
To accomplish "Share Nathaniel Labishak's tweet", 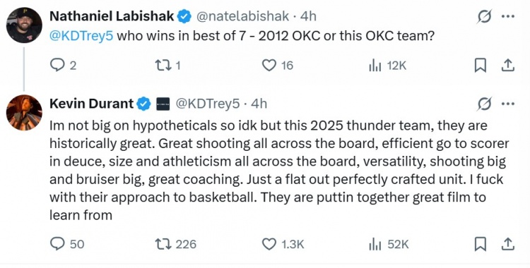I will pos(507,65).
